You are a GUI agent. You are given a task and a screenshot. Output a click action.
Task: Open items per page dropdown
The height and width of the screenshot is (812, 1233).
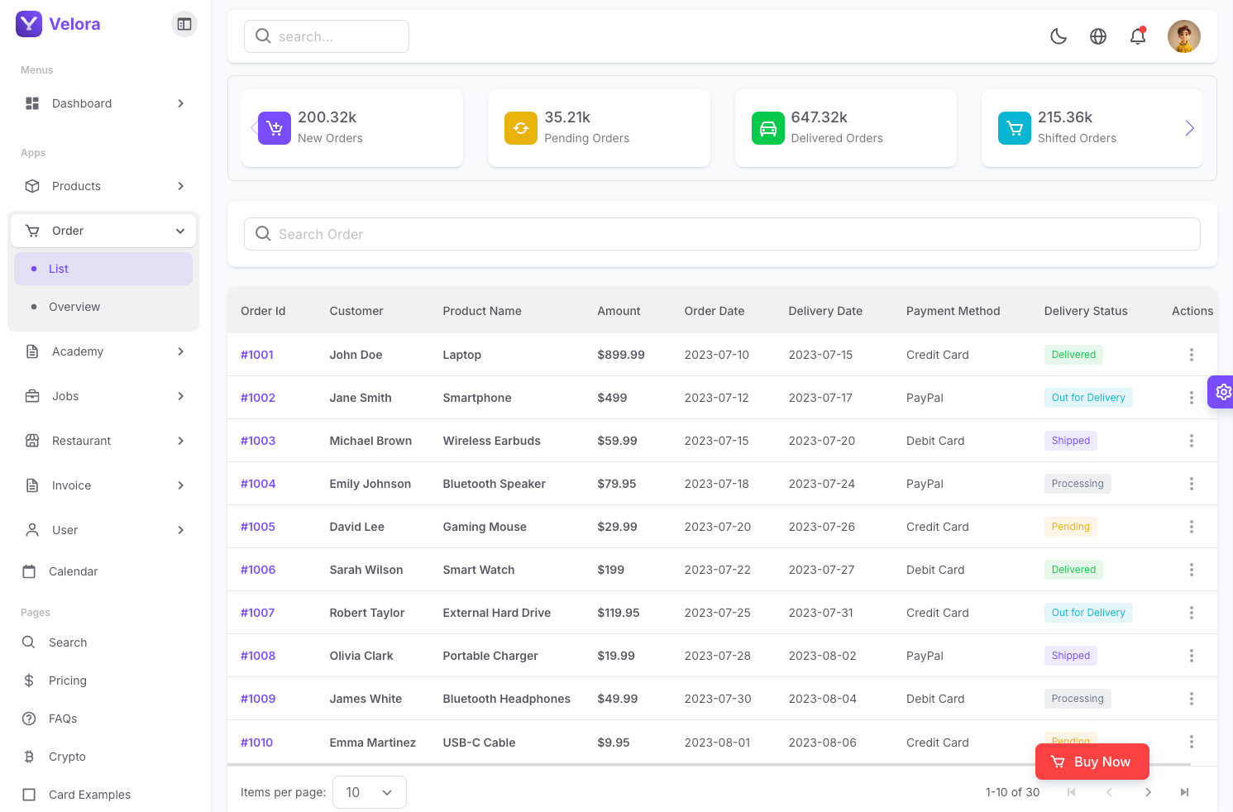369,792
